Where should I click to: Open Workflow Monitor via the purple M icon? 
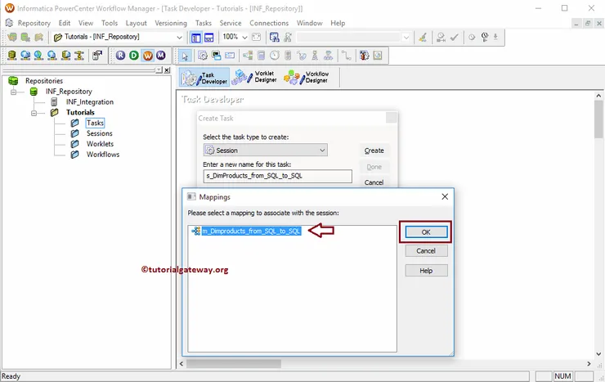pyautogui.click(x=161, y=56)
